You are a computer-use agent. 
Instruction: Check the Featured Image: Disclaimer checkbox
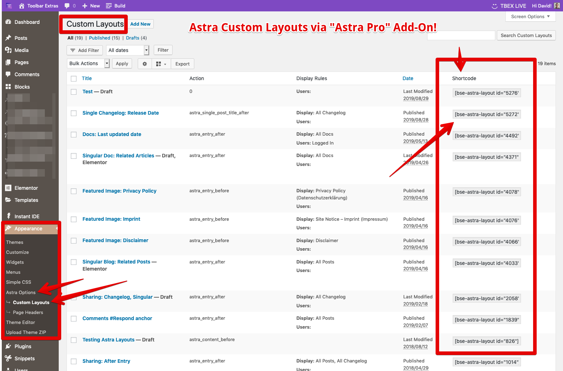point(74,241)
